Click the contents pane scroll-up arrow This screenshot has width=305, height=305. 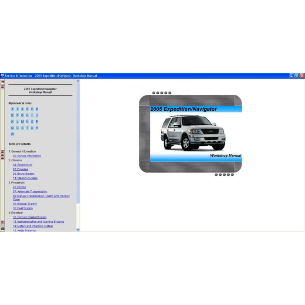tap(78, 81)
